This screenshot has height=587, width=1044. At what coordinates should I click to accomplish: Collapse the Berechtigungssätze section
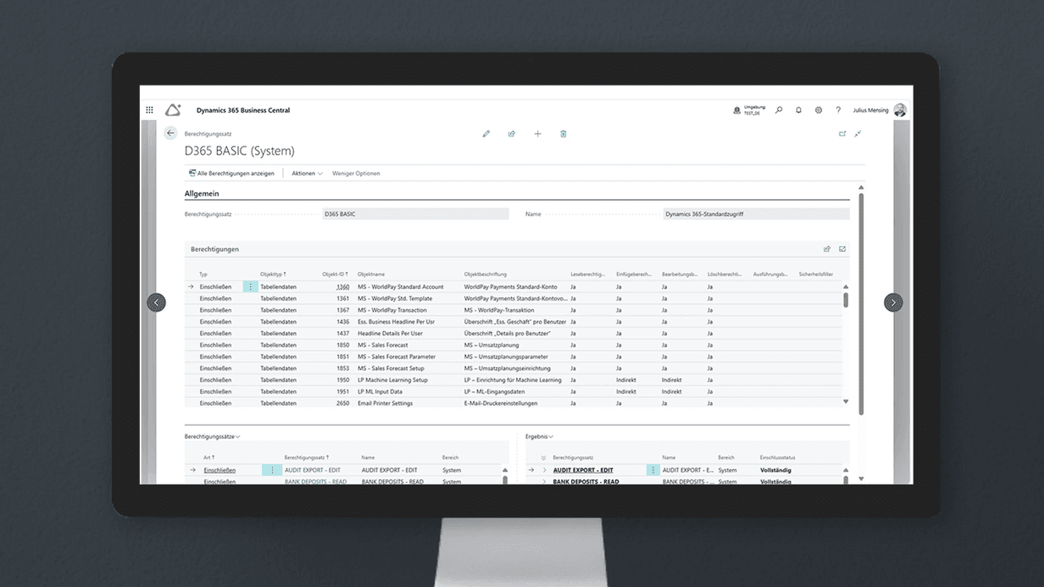click(213, 437)
